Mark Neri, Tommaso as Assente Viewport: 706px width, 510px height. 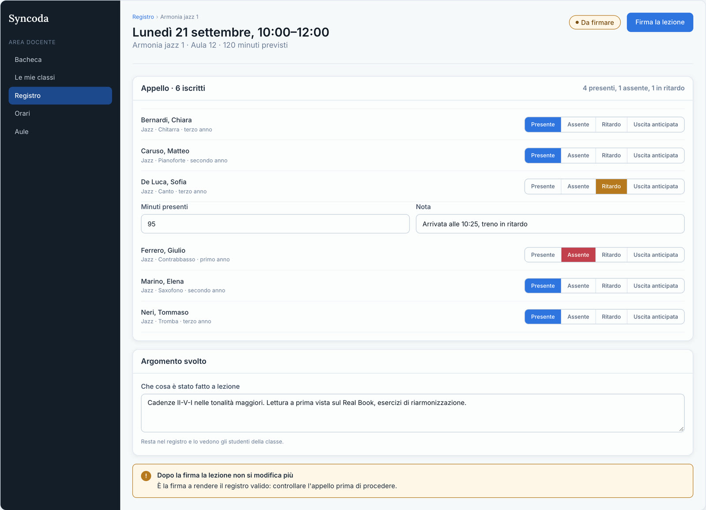point(578,316)
